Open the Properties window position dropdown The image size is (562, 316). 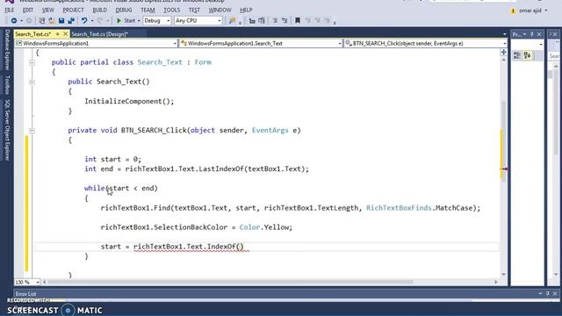point(525,34)
